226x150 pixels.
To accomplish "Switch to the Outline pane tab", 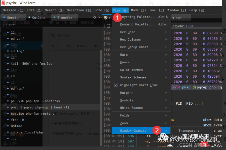I will point(37,18).
